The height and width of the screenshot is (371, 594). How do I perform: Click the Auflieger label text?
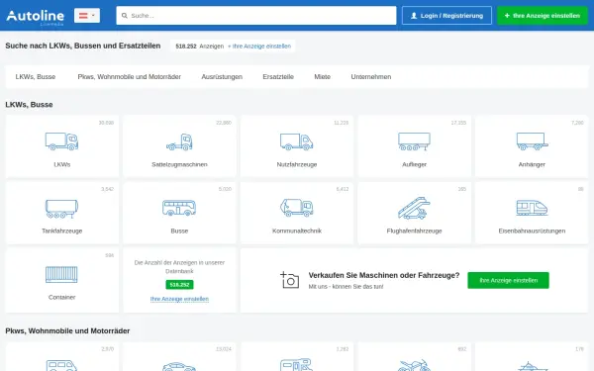pos(414,164)
